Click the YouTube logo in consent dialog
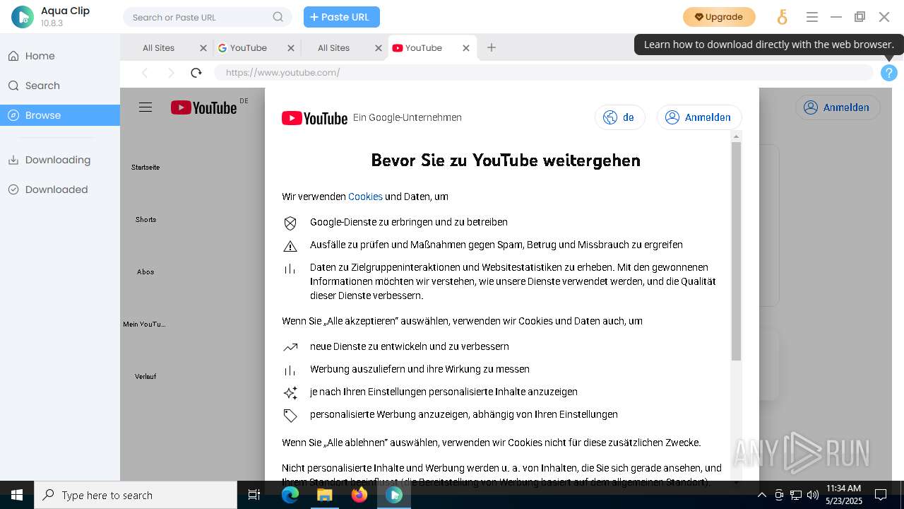904x509 pixels. click(314, 118)
